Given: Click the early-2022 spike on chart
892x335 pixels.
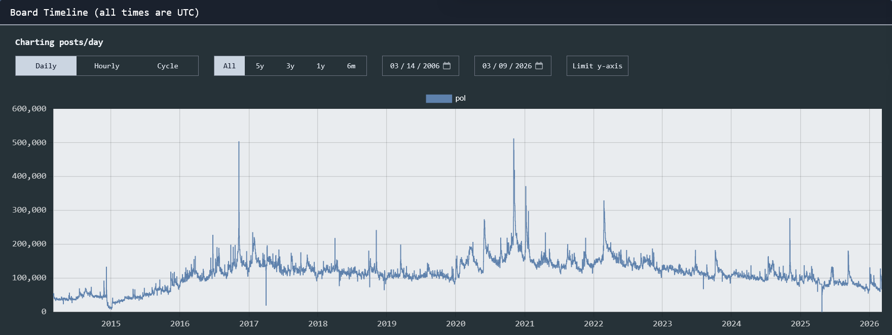Looking at the screenshot, I should coord(604,201).
